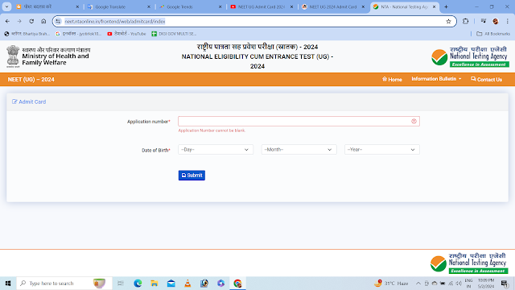This screenshot has width=515, height=290.
Task: Launch Microsoft Edge from the taskbar
Action: pos(138,283)
